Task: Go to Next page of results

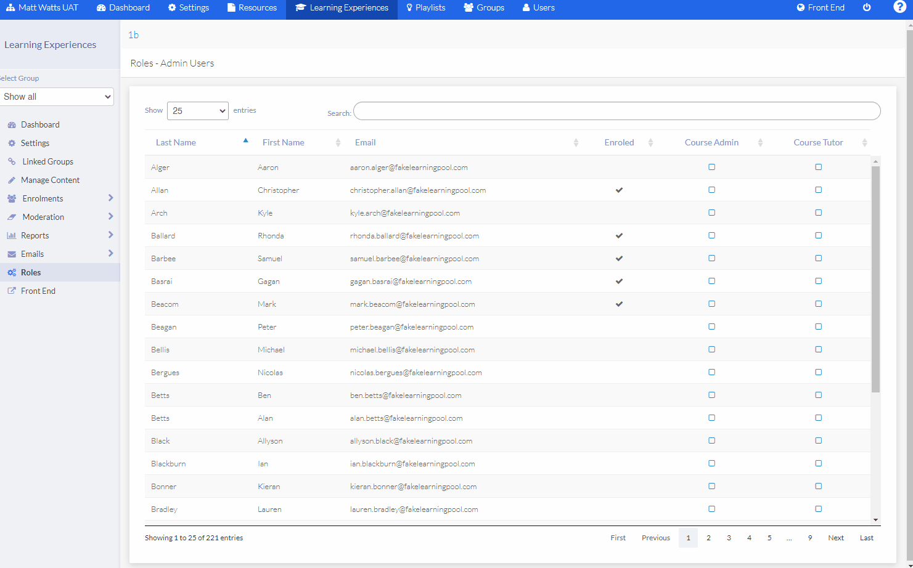Action: tap(835, 538)
